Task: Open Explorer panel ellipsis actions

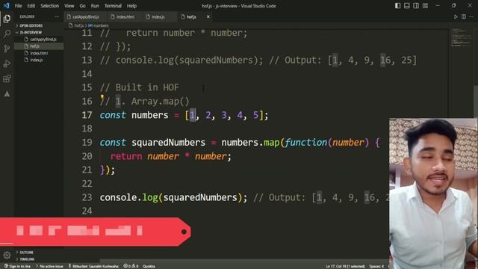Action: point(57,16)
